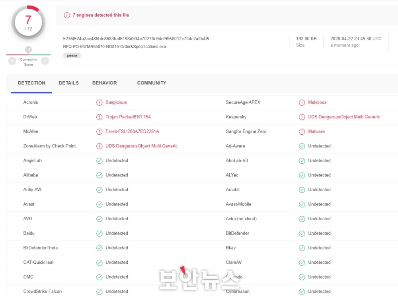Click the check icon in AhnLab-V3 row
Image resolution: width=398 pixels, height=296 pixels.
click(302, 161)
